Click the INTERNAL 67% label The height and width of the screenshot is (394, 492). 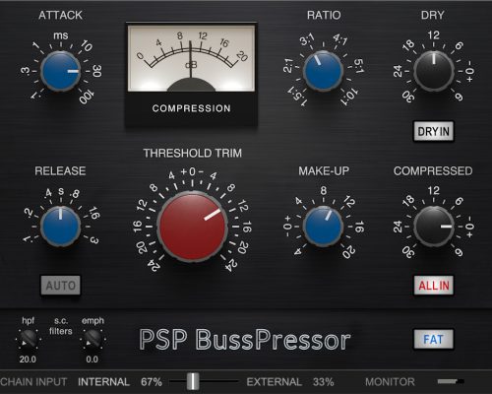[120, 382]
